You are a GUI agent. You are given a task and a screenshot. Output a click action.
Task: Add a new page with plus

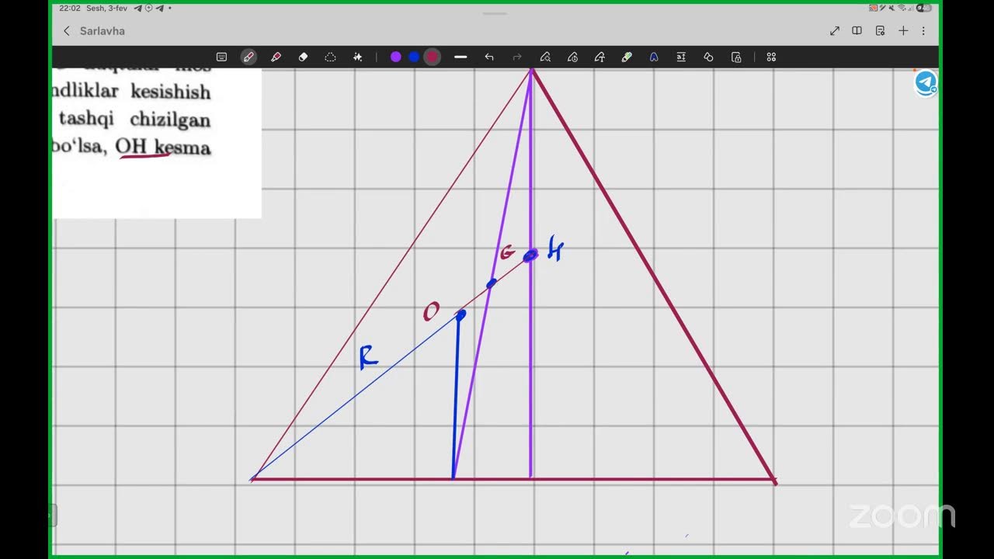pyautogui.click(x=903, y=31)
